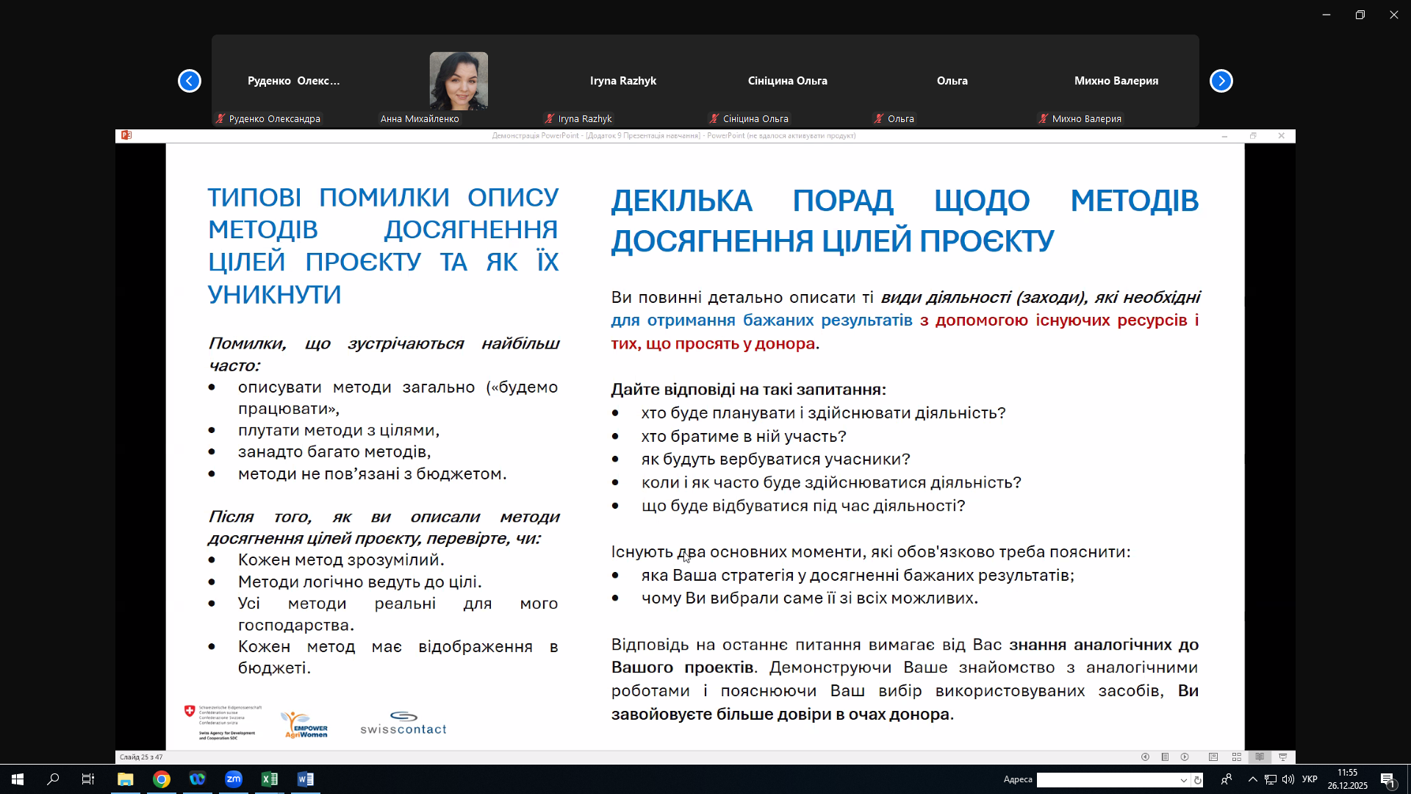Switch to Normal view icon
Viewport: 1411px width, 794px height.
pyautogui.click(x=1213, y=757)
